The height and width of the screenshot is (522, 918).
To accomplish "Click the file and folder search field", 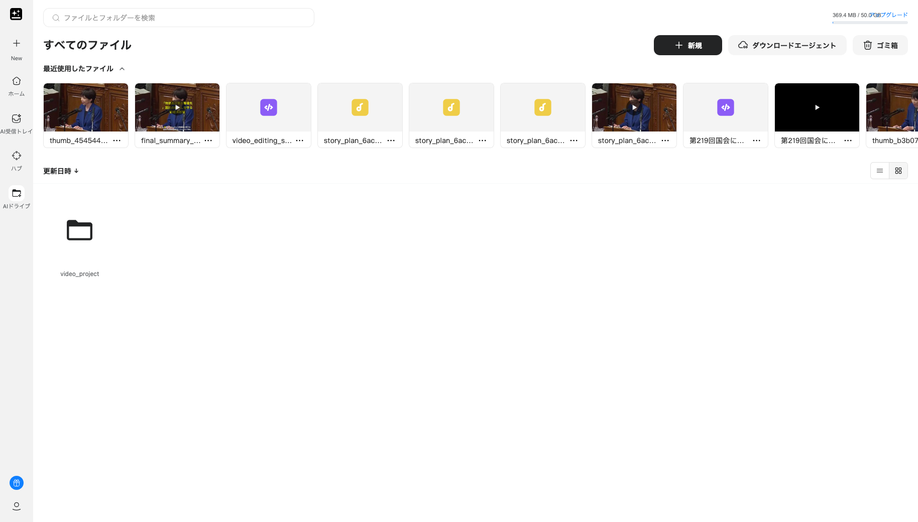I will tap(179, 18).
